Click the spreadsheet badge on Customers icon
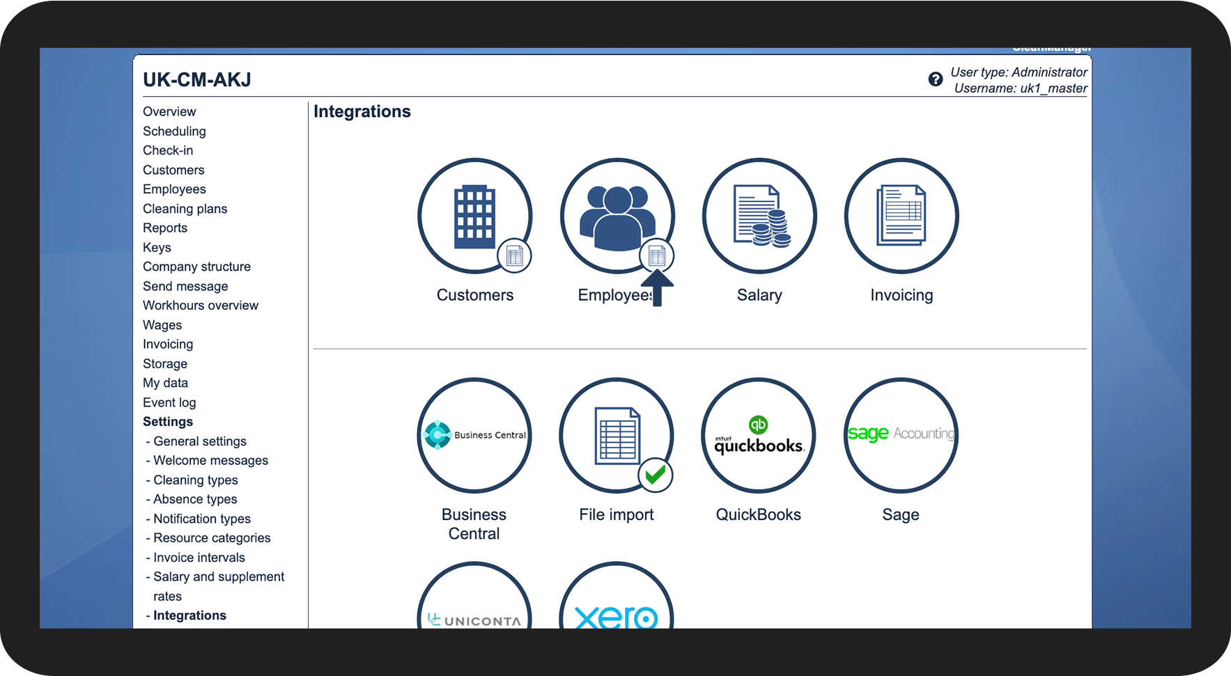 (x=515, y=256)
